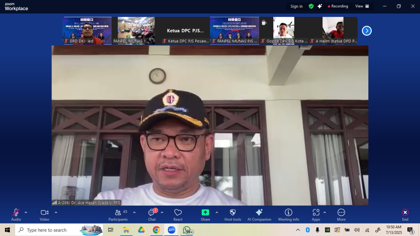Toggle Bluetooth in system tray
Image resolution: width=420 pixels, height=236 pixels.
tap(308, 230)
